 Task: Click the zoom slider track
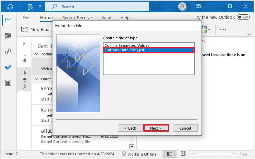[x=214, y=154]
